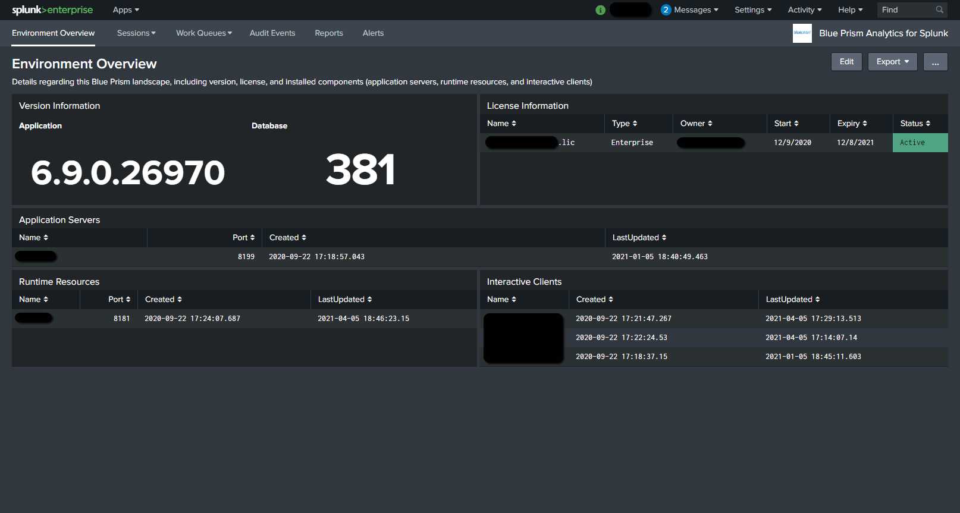
Task: Click created timestamp 2020-09-22 17:18:57.043
Action: 316,257
